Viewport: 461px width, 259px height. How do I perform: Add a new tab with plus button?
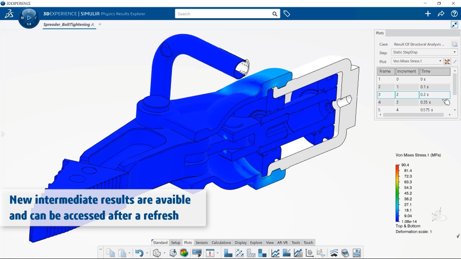[100, 24]
